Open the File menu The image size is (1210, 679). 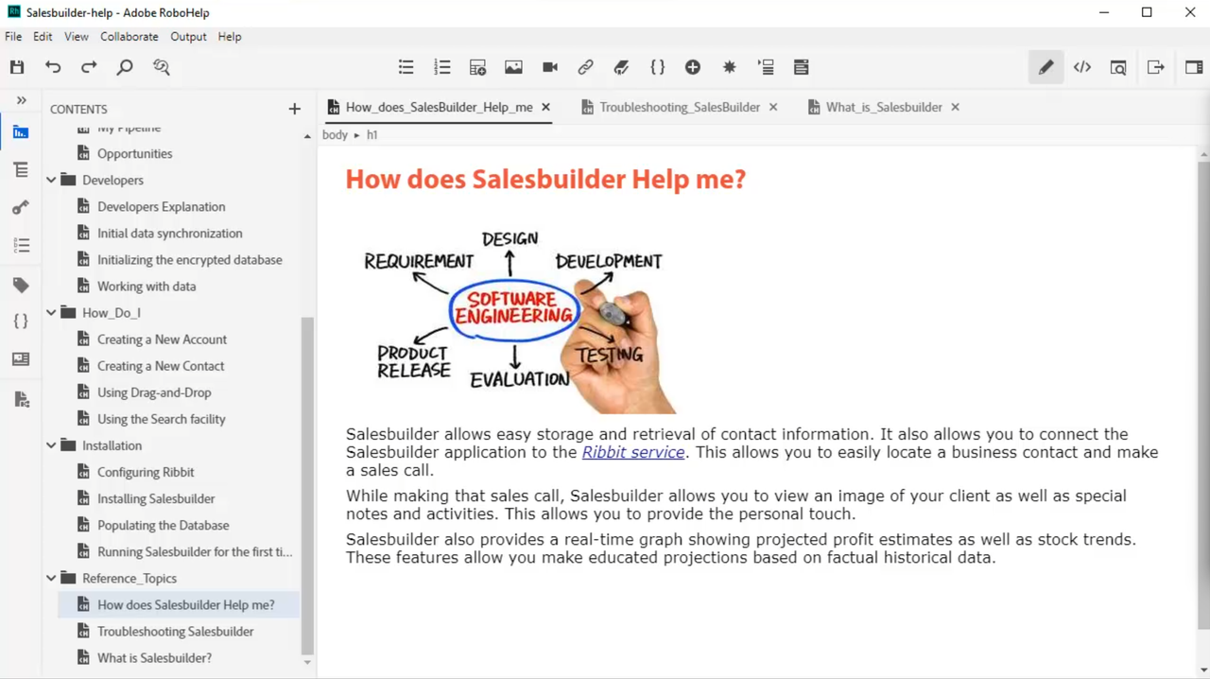tap(13, 37)
